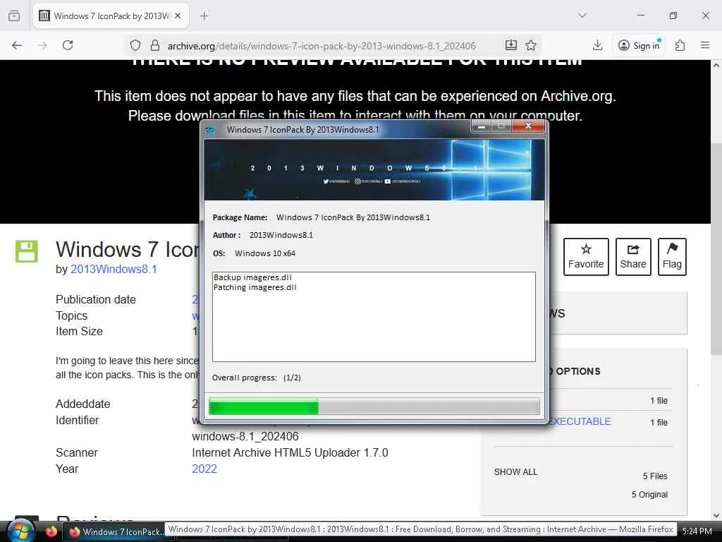The image size is (722, 542).
Task: Click the EXECUTABLE download option link
Action: [x=580, y=421]
